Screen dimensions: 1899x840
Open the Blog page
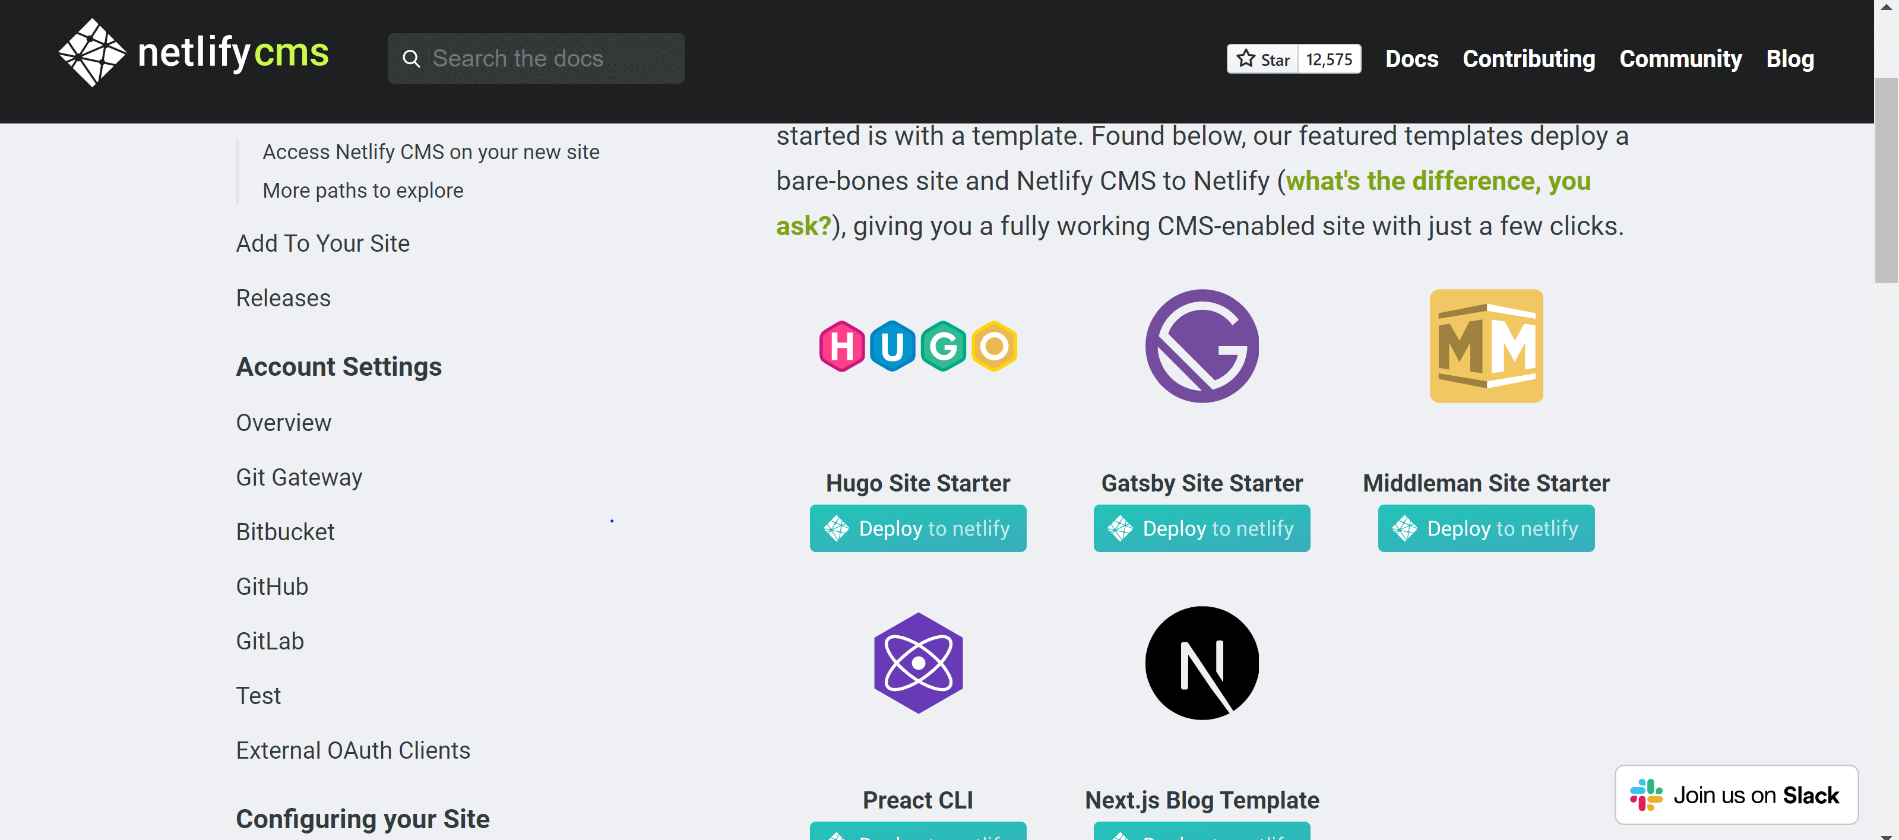(1790, 59)
